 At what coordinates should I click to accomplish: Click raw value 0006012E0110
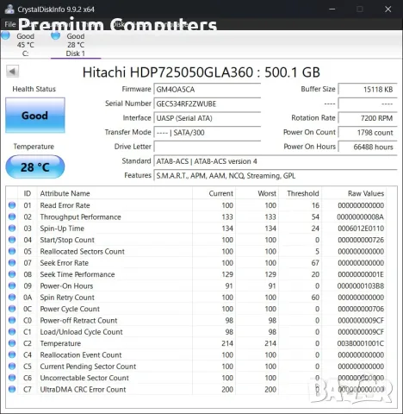(361, 229)
